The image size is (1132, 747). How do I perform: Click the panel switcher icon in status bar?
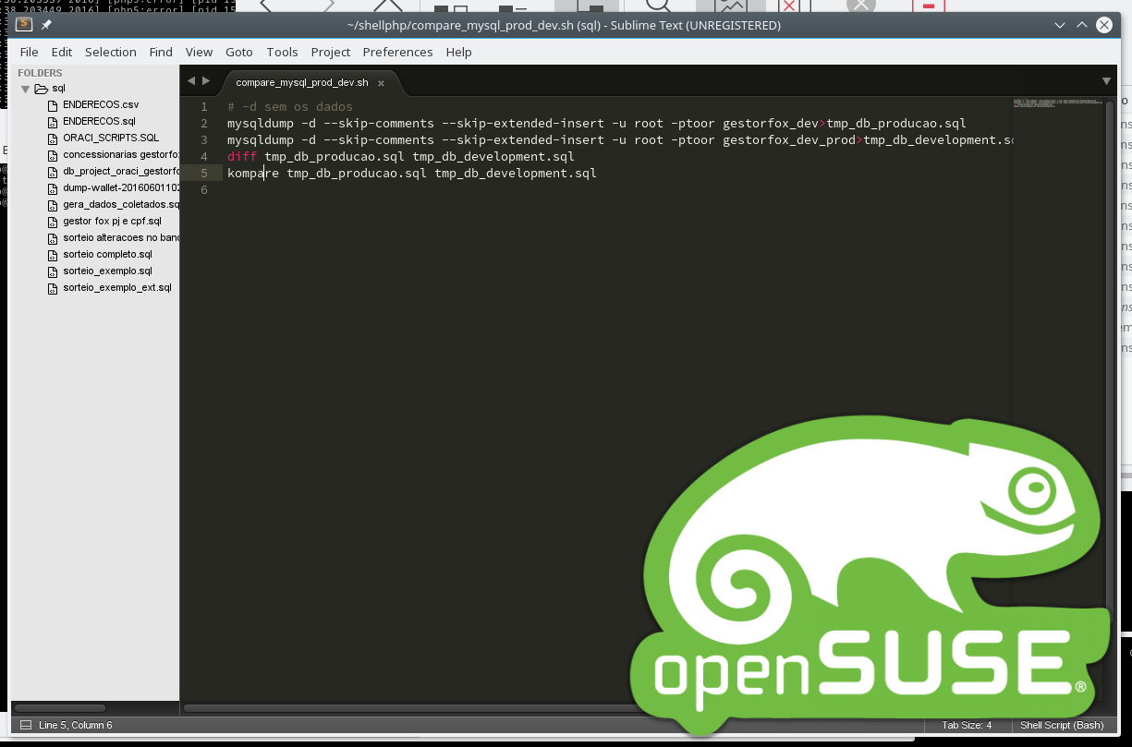26,725
